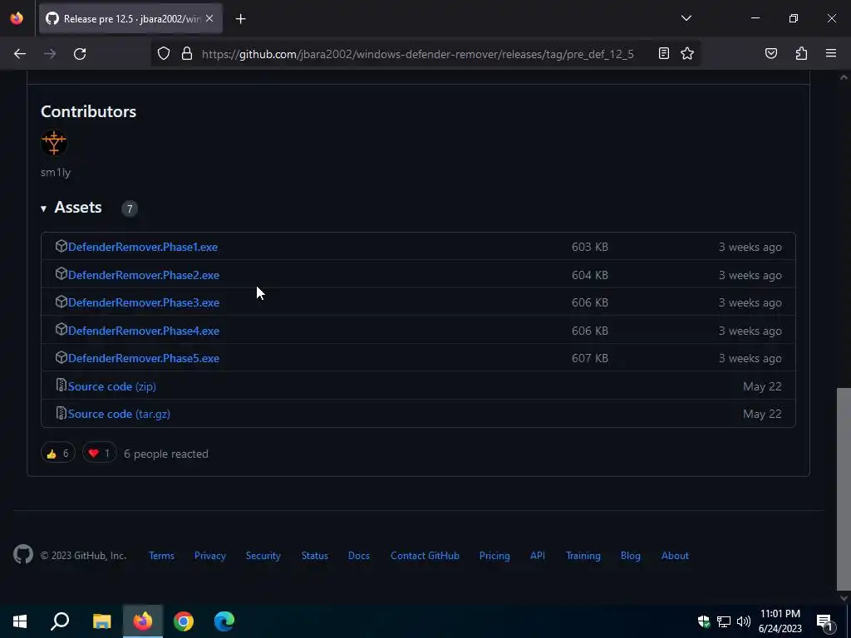This screenshot has width=851, height=638.
Task: Open Contact GitHub footer link
Action: (425, 556)
